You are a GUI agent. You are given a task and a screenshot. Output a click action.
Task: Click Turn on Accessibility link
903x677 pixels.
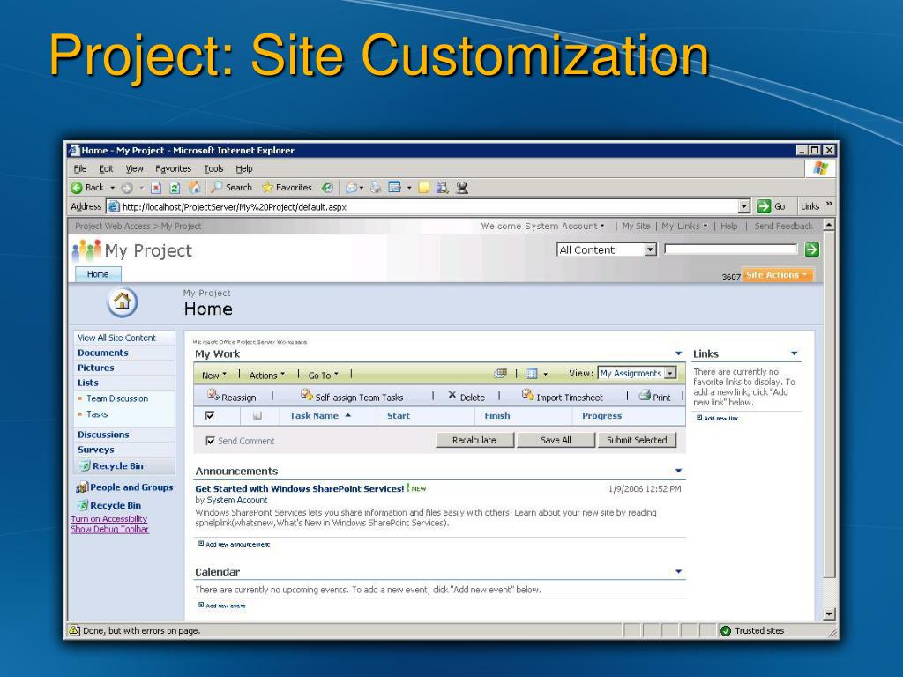click(109, 519)
